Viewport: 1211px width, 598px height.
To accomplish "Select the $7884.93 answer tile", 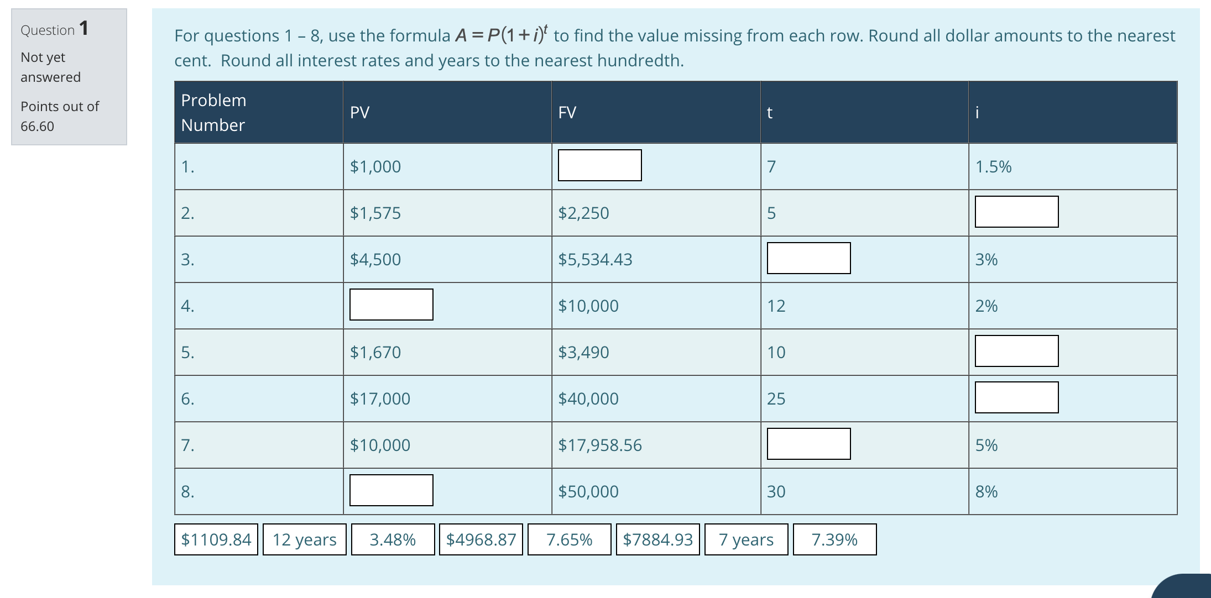I will pos(657,539).
